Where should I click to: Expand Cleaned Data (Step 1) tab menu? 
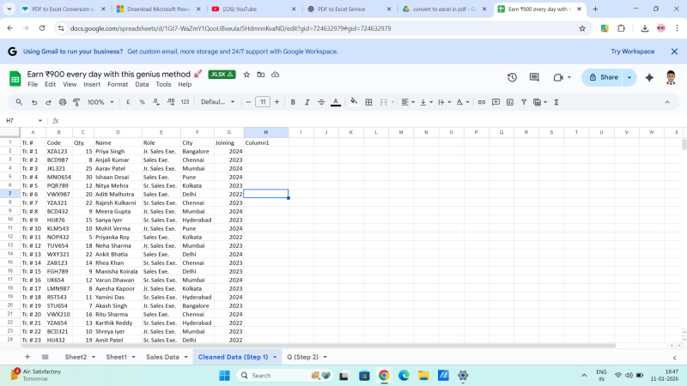[x=276, y=357]
